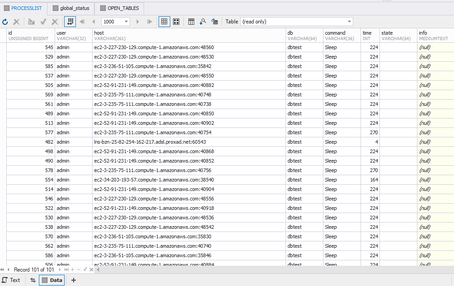Fetch all remaining rows
Image resolution: width=454 pixels, height=286 pixels.
(149, 21)
